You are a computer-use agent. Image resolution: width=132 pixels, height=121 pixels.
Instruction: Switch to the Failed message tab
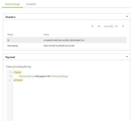13,4
